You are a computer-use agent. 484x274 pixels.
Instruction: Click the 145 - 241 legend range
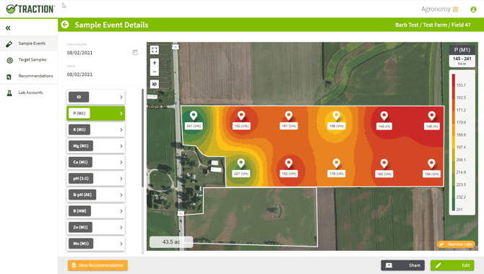point(462,59)
